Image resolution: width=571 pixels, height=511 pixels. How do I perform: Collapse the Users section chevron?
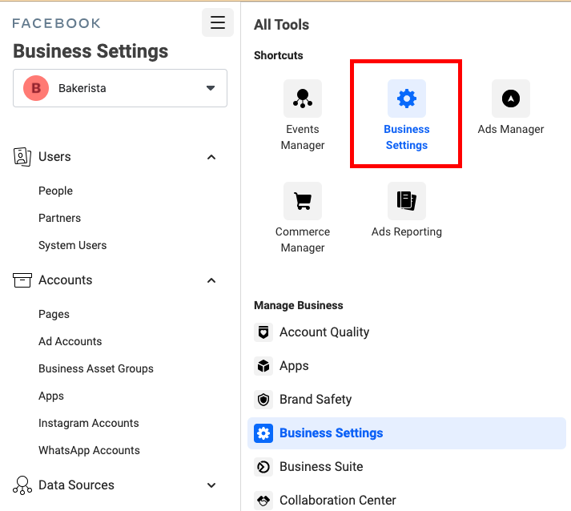211,157
